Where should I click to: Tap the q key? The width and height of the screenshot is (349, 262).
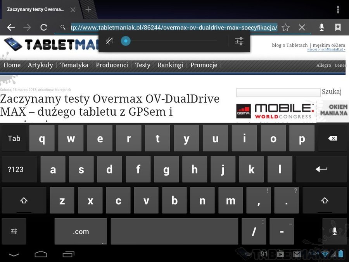tap(42, 138)
